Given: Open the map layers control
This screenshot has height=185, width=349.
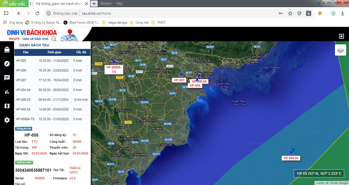Looking at the screenshot, I should pyautogui.click(x=340, y=50).
